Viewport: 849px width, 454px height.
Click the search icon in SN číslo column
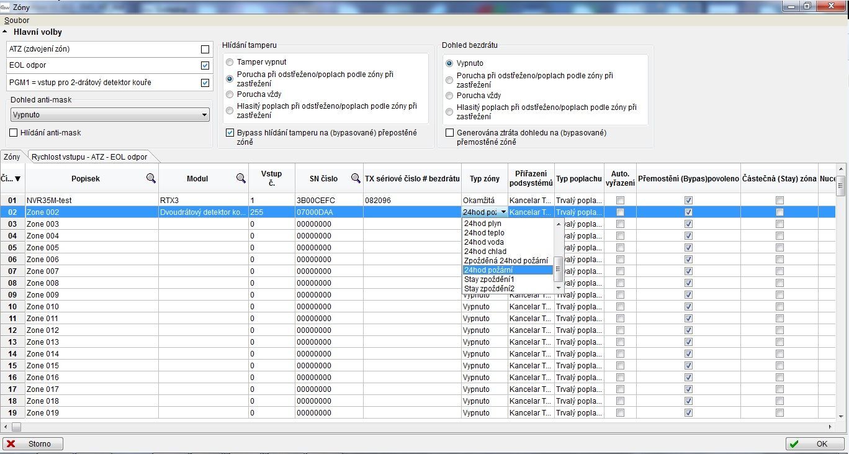point(356,178)
